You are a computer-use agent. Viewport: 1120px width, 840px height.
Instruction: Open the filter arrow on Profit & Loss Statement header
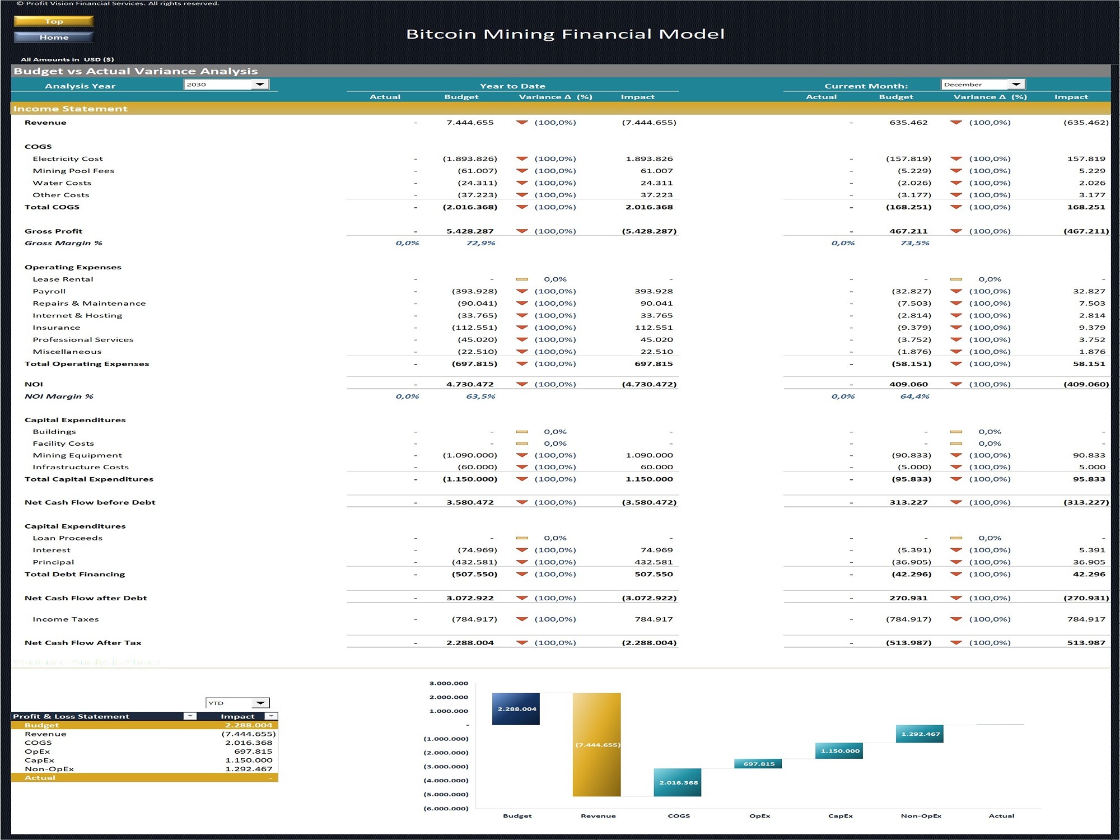tap(189, 716)
